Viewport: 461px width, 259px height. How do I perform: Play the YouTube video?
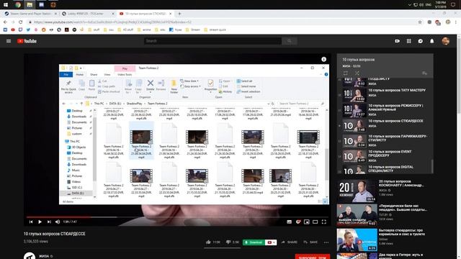click(40, 222)
